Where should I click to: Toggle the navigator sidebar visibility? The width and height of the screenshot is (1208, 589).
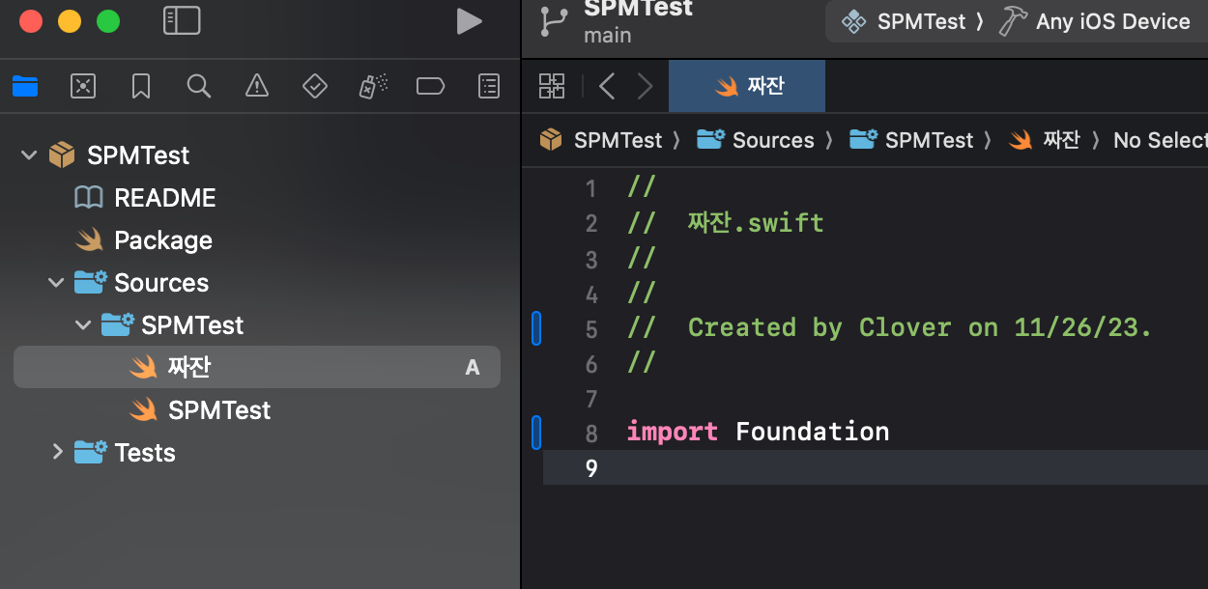(x=182, y=20)
